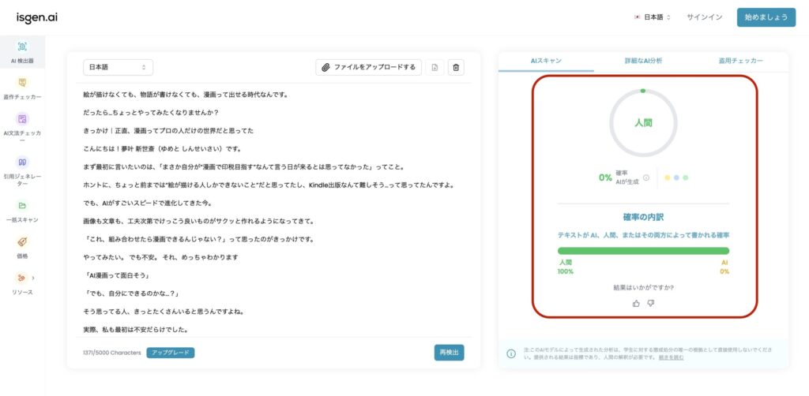Click the 再検出 button

coord(449,353)
